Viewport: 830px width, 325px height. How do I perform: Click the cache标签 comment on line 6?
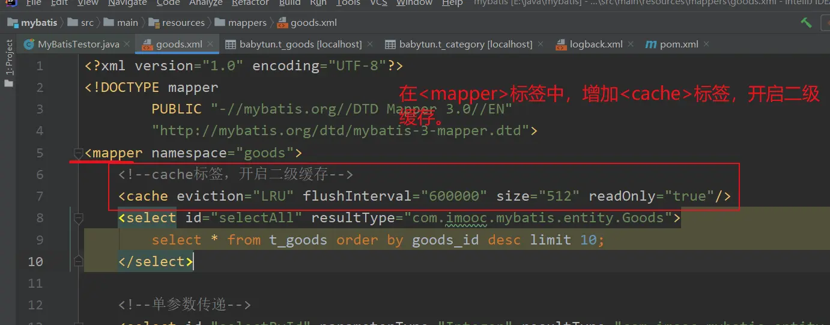[235, 175]
